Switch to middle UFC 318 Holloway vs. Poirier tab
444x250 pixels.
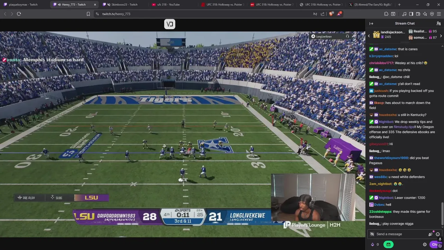coord(272,5)
